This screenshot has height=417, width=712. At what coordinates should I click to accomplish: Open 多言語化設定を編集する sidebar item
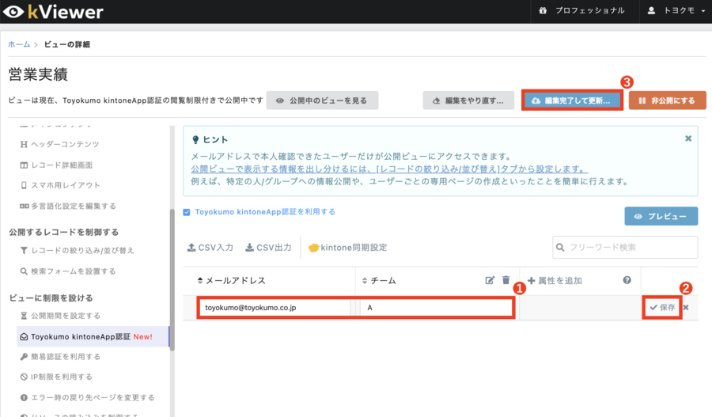(x=68, y=206)
